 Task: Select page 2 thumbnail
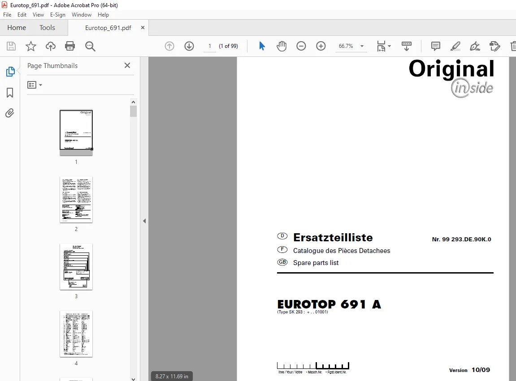click(x=76, y=200)
